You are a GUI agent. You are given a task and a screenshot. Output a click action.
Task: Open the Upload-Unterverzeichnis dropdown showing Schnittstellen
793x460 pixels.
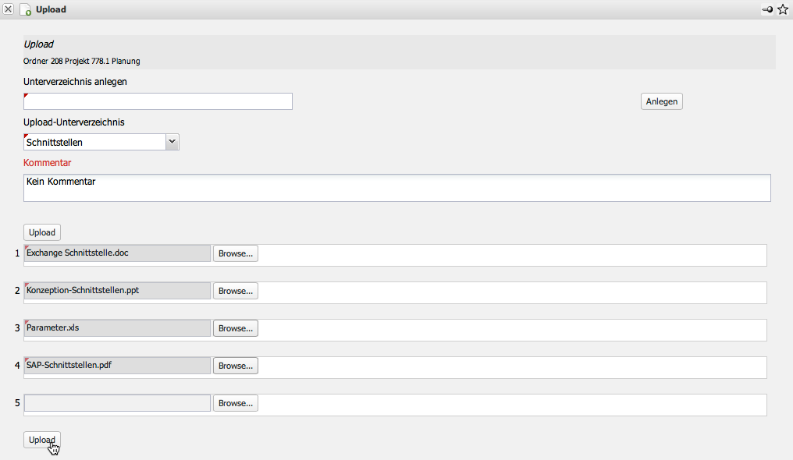101,142
